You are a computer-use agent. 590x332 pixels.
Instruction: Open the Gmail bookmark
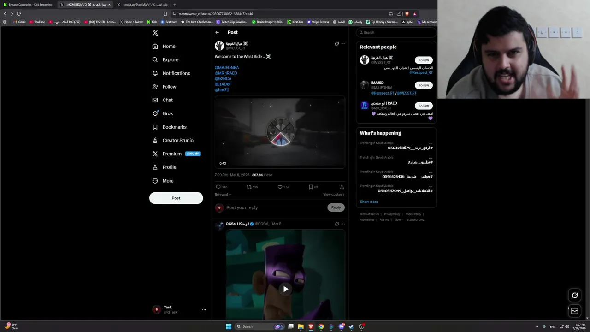19,22
